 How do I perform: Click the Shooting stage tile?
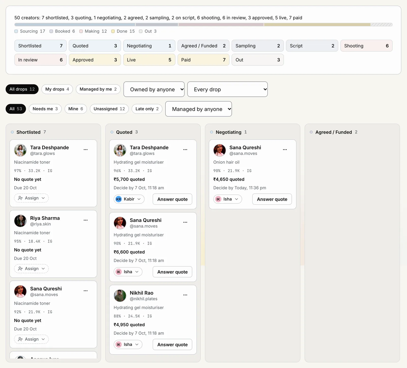pos(366,46)
